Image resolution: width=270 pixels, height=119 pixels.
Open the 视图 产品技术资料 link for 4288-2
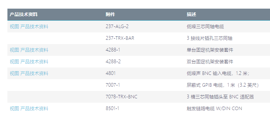tap(29, 62)
